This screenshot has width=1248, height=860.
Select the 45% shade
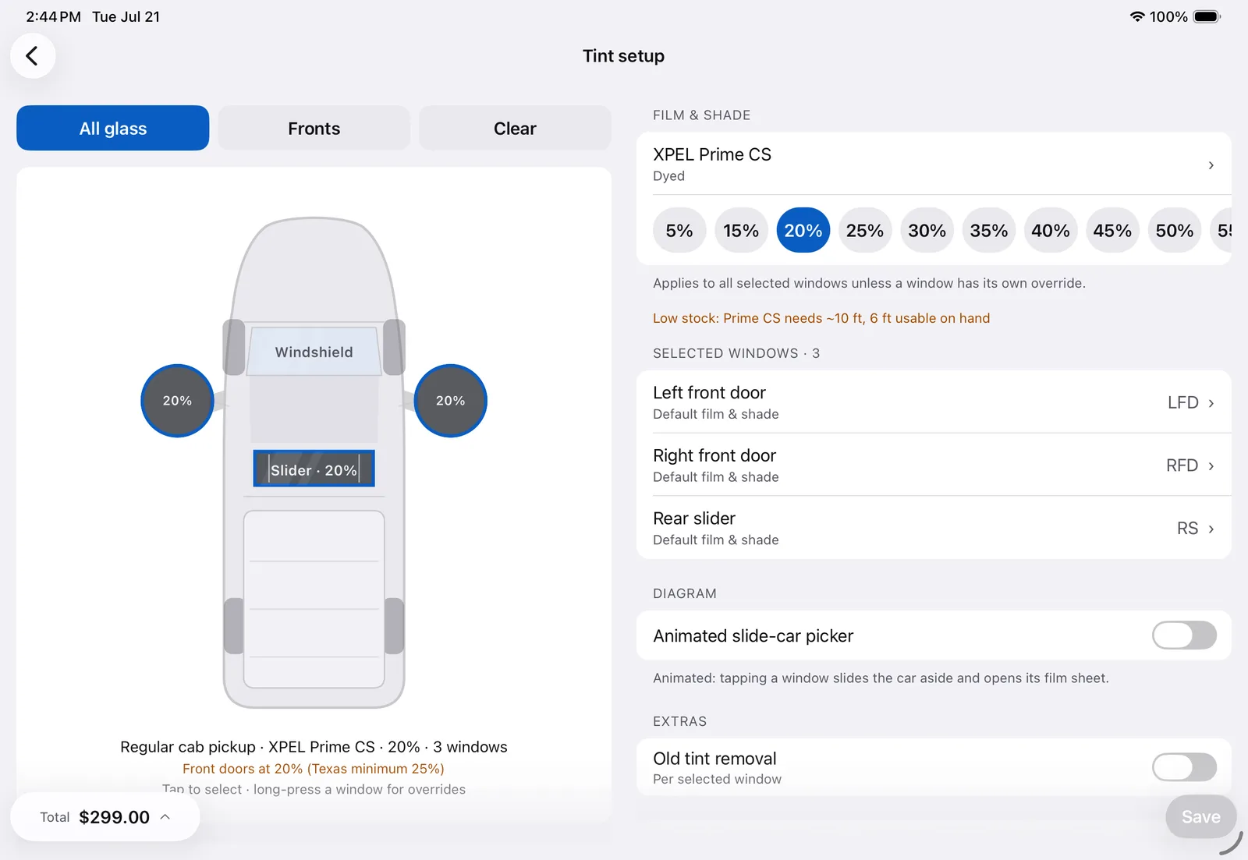point(1112,230)
